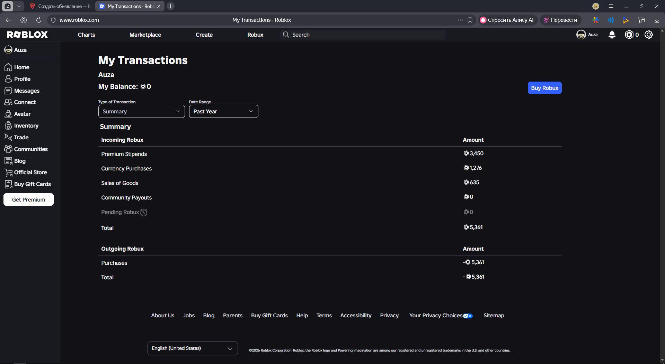
Task: Expand the Type of Transaction dropdown
Action: coord(141,111)
